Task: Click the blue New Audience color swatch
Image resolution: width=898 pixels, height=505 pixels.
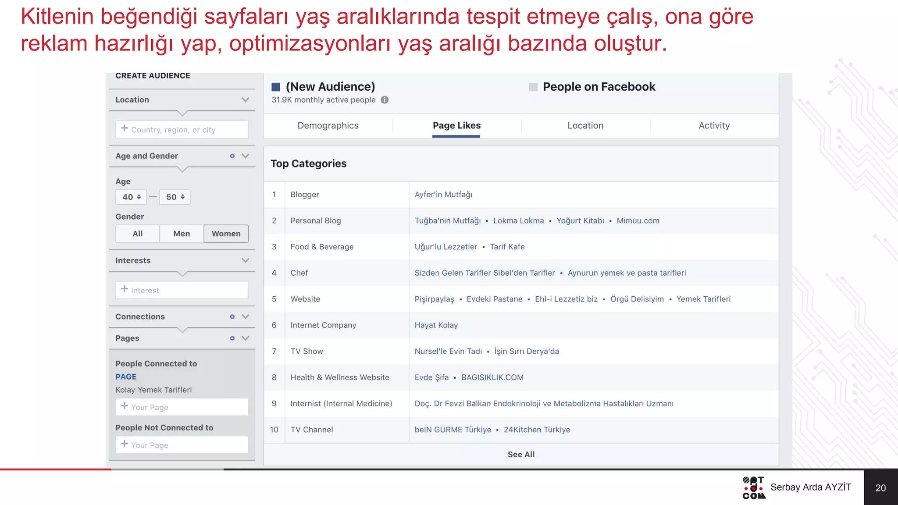Action: tap(276, 87)
